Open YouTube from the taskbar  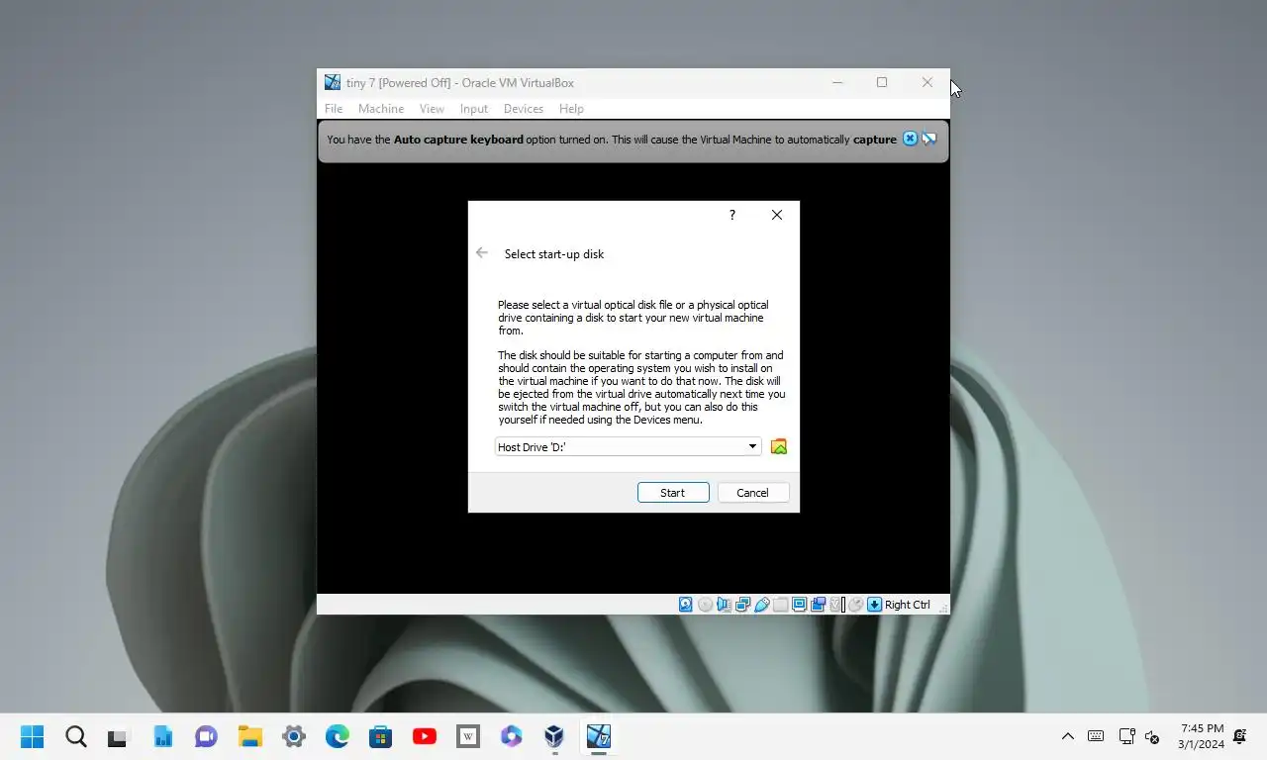pos(425,736)
